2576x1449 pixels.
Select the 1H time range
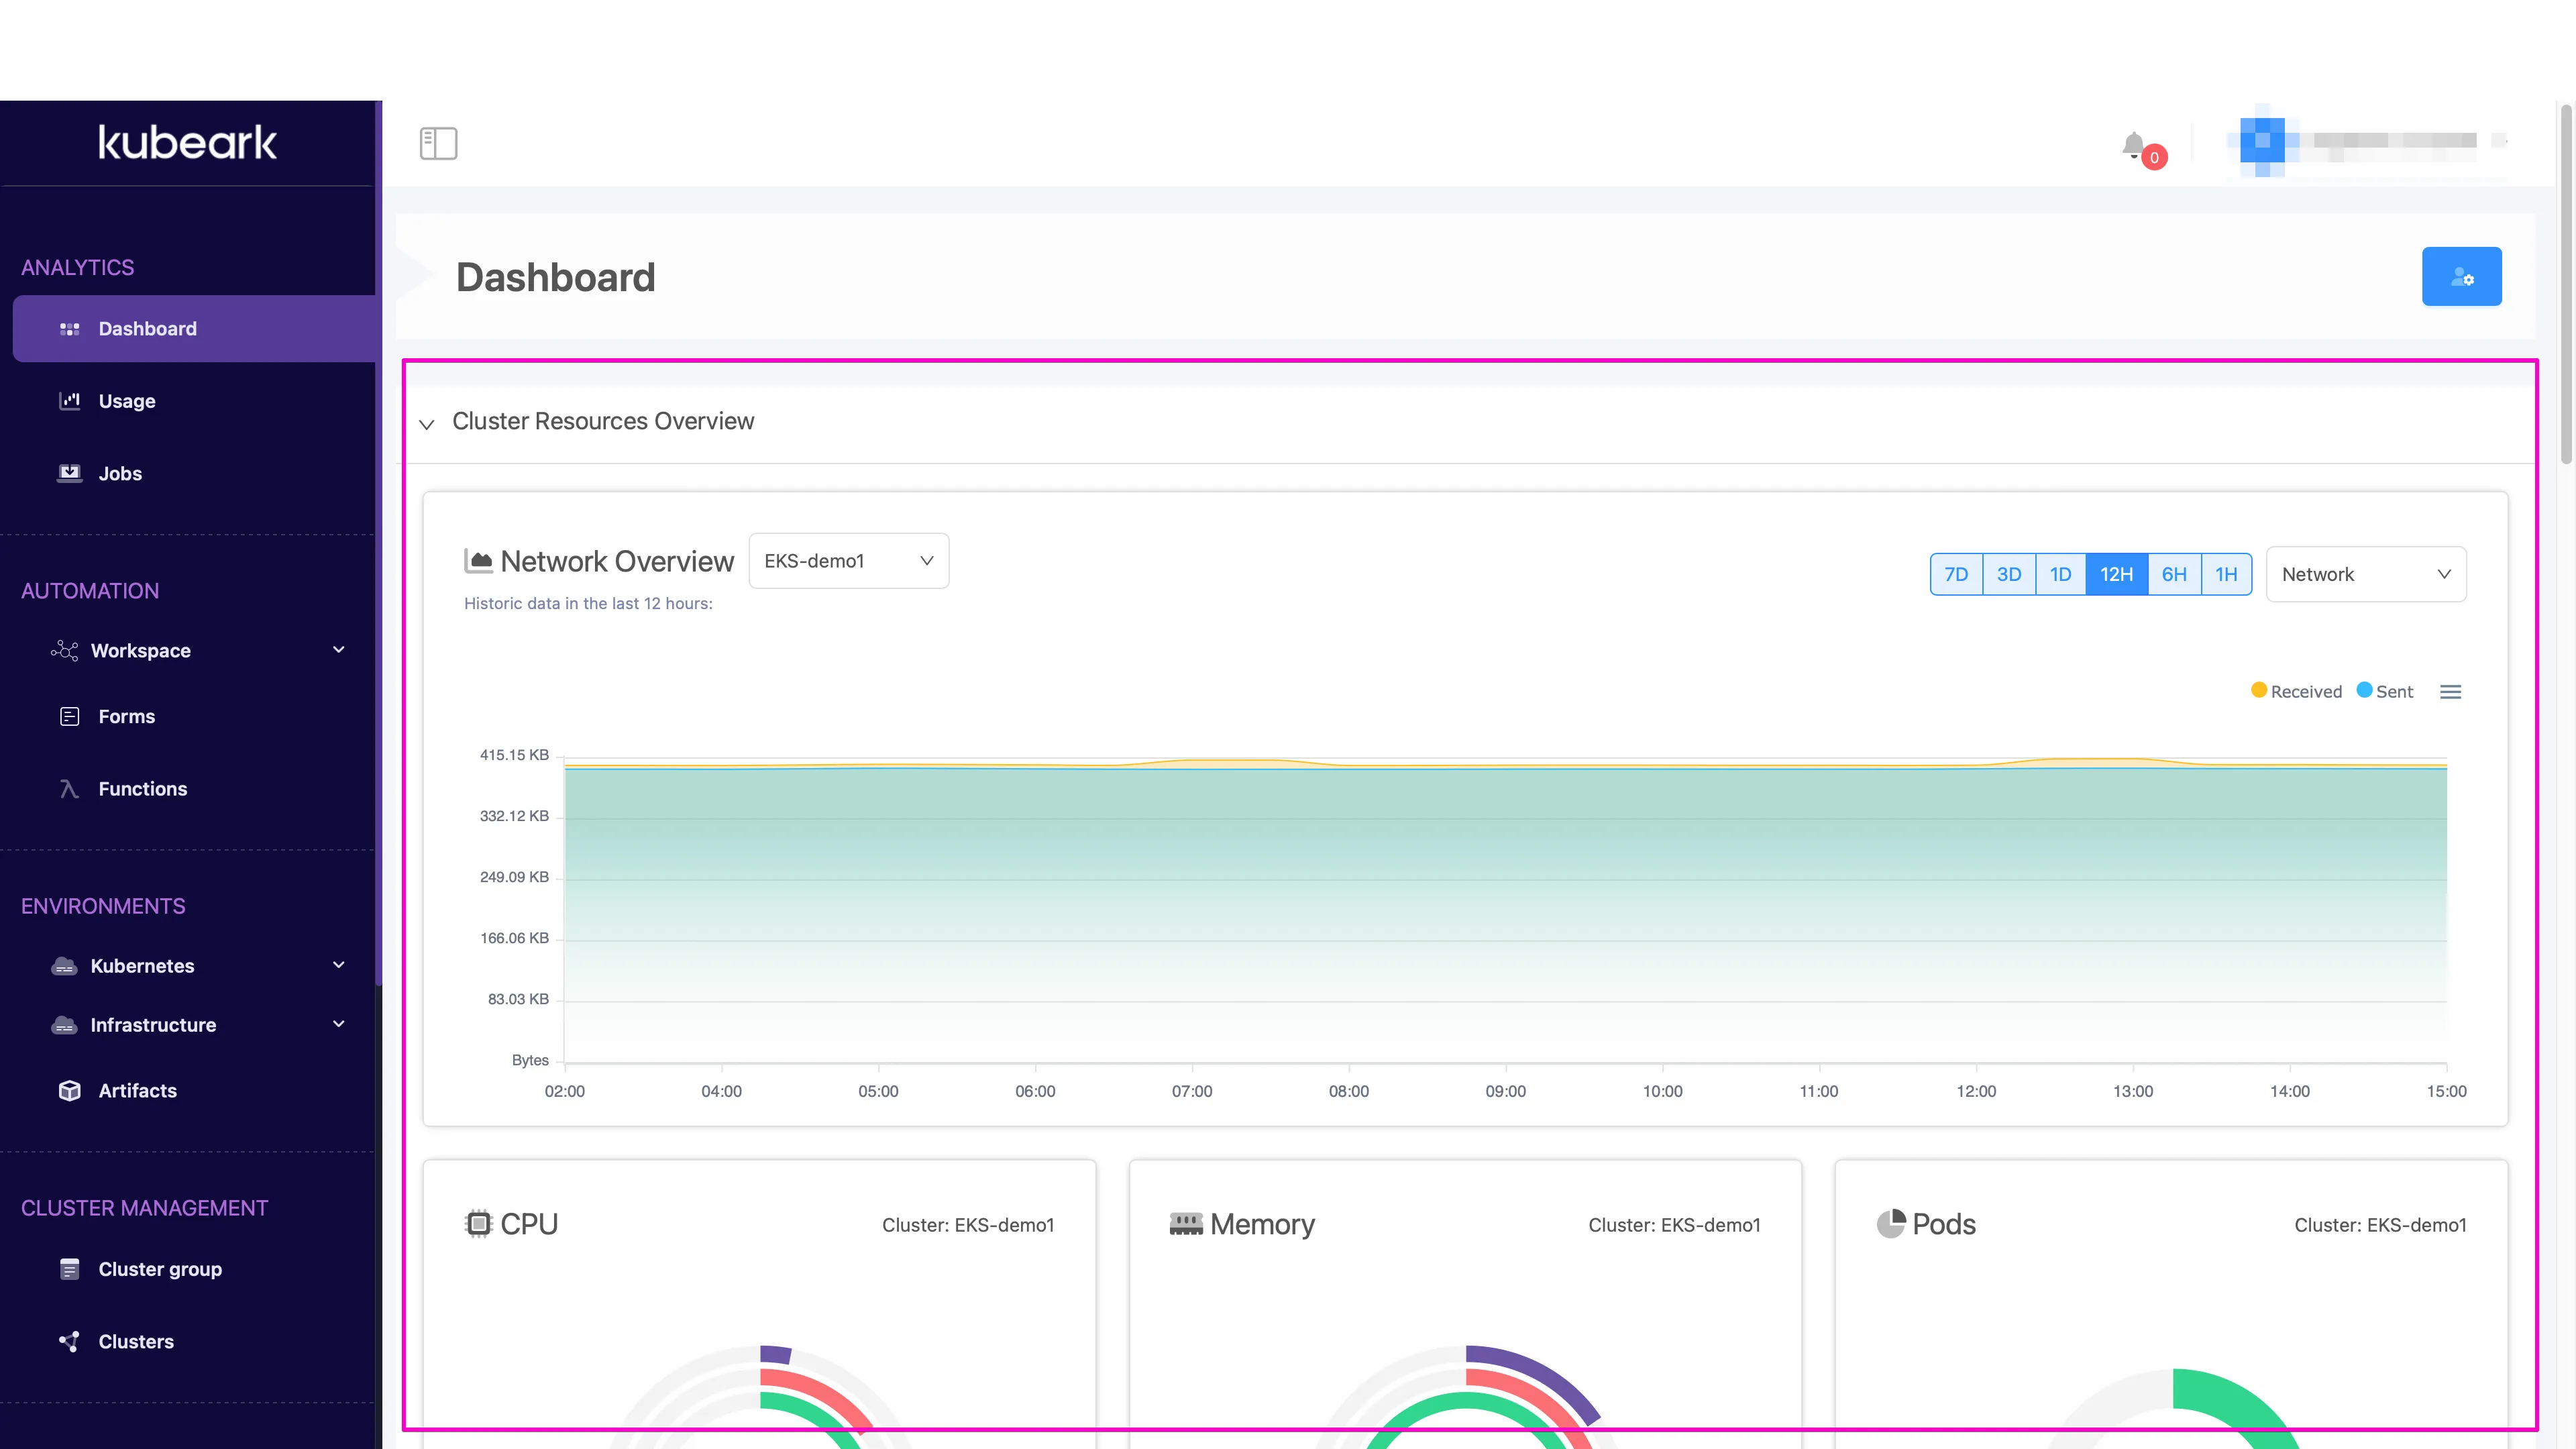(2226, 574)
